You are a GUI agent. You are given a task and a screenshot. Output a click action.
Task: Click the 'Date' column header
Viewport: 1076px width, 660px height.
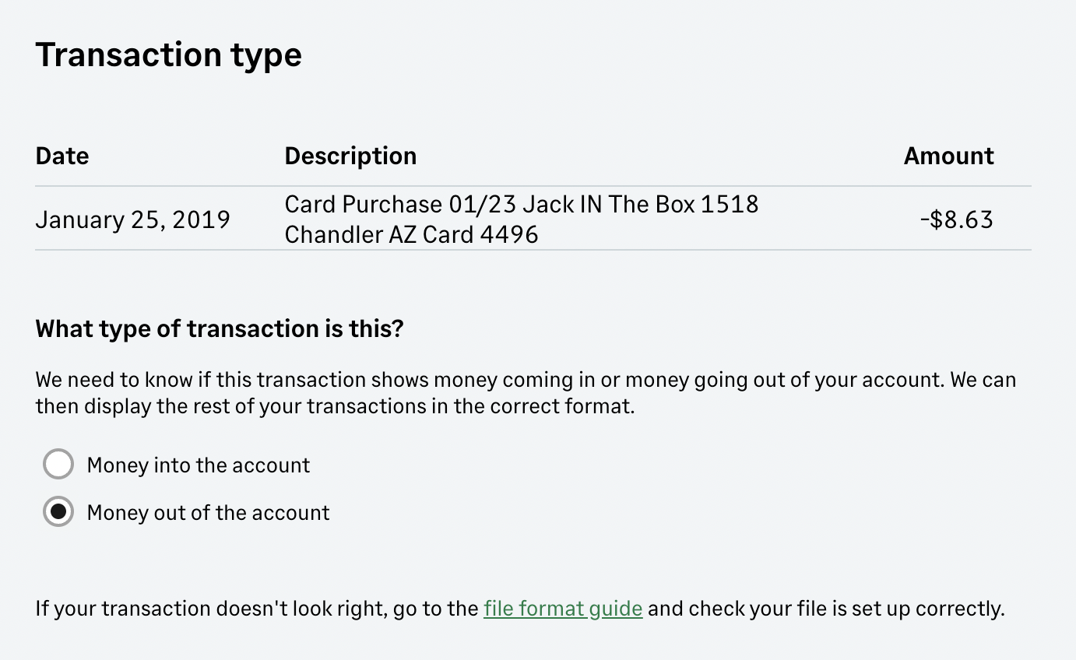(x=62, y=156)
